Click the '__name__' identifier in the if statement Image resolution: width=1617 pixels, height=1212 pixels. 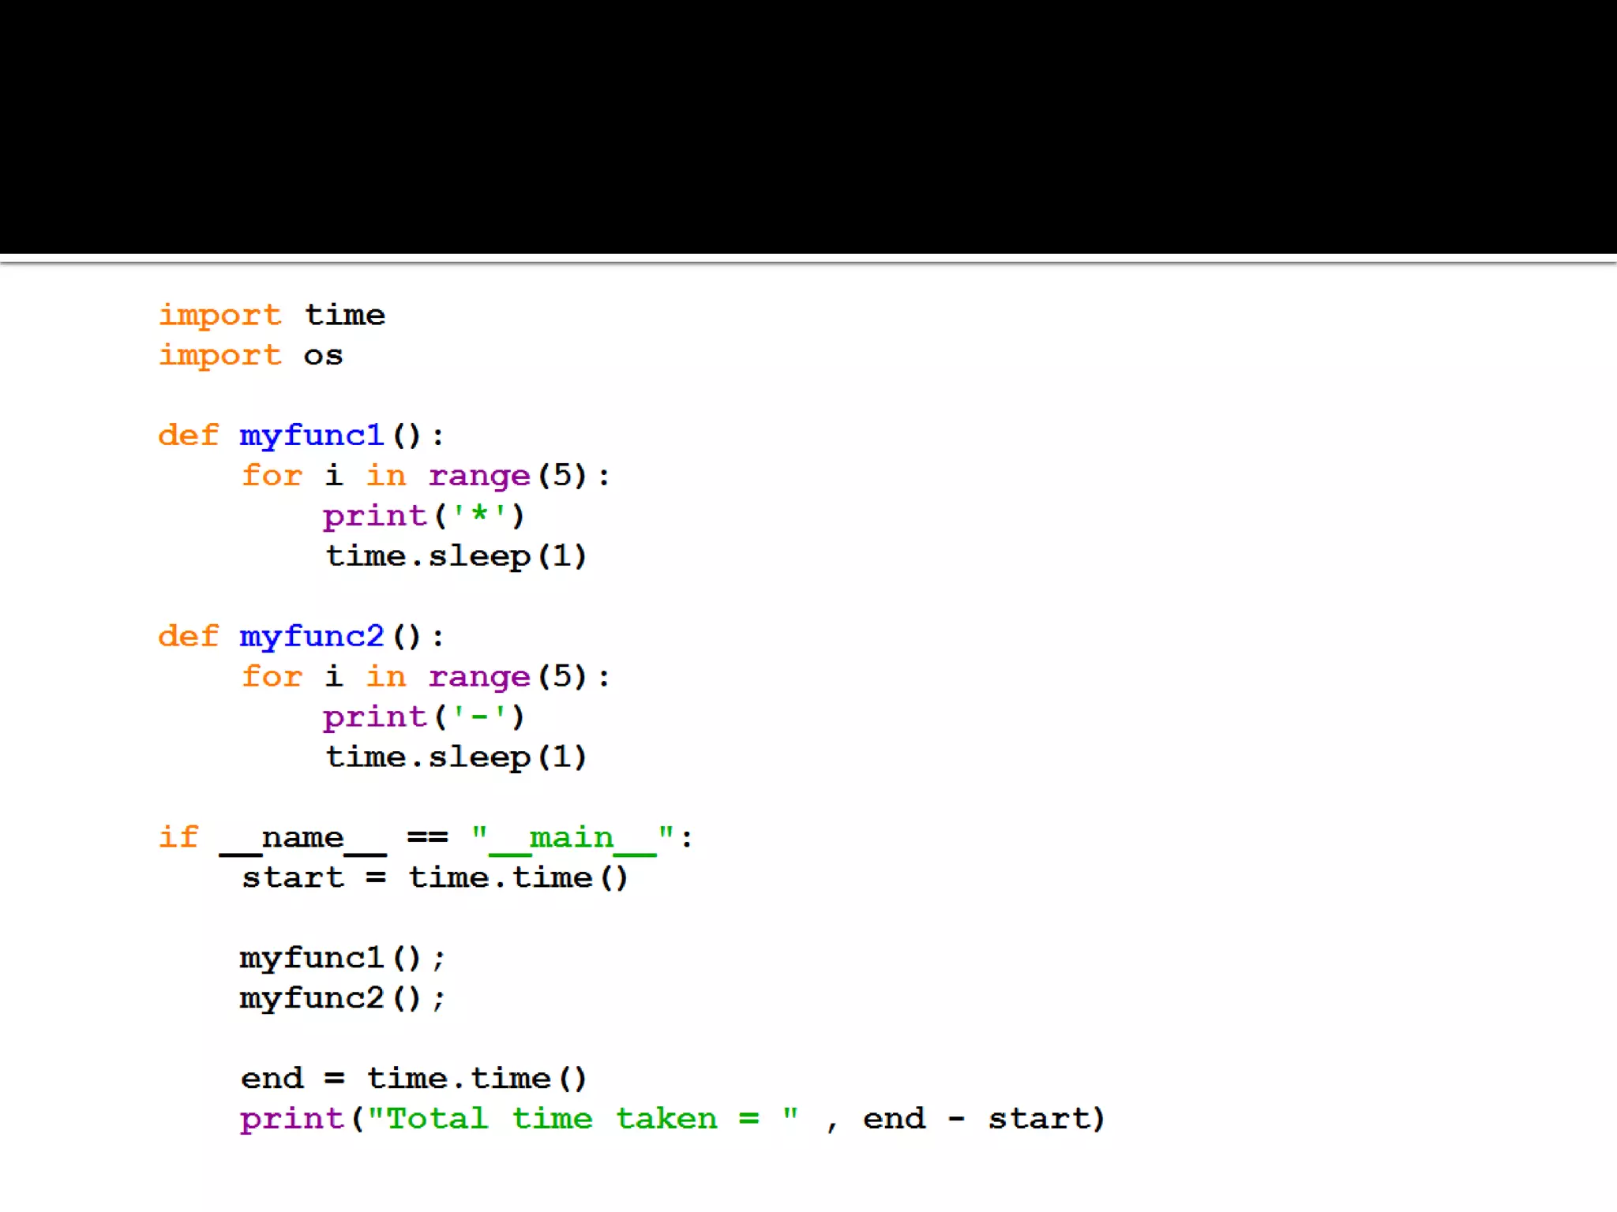302,838
